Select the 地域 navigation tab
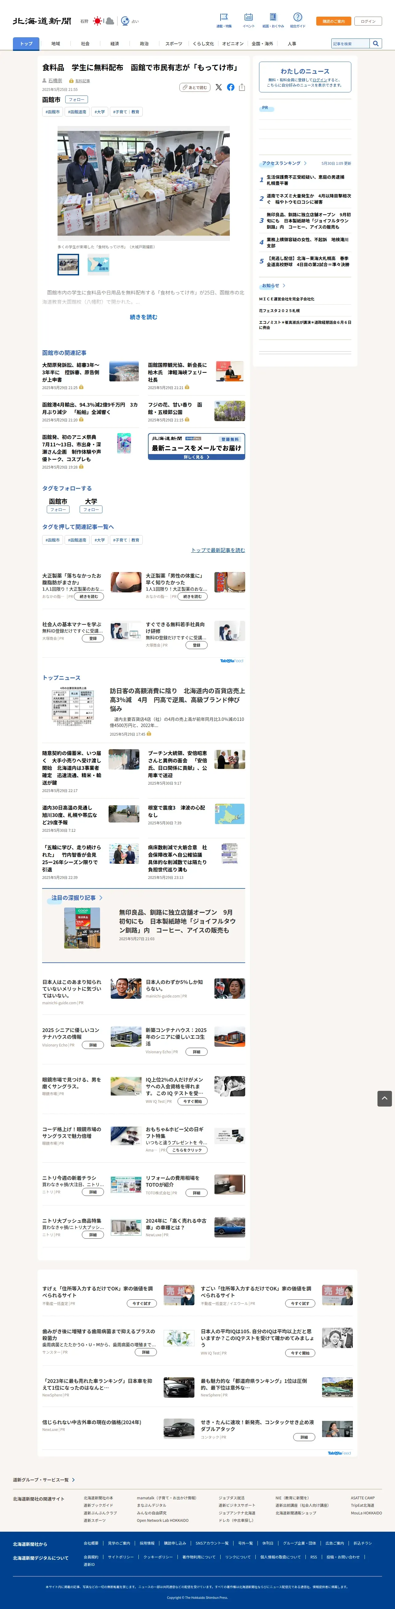Image resolution: width=395 pixels, height=1609 pixels. click(56, 44)
